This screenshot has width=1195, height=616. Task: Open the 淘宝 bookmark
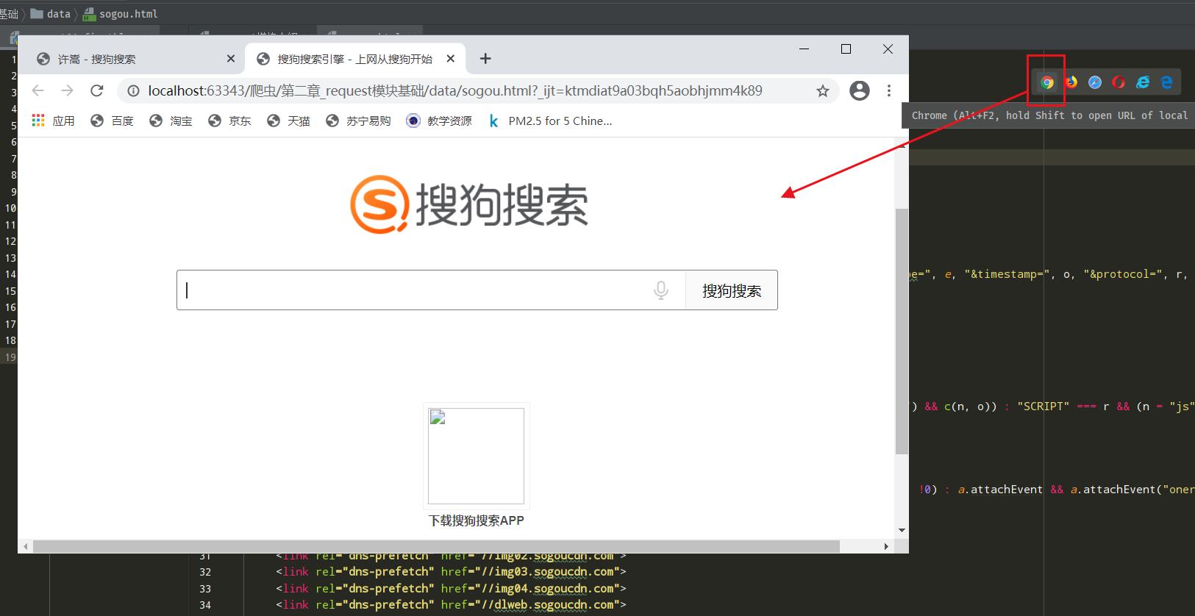[x=171, y=121]
